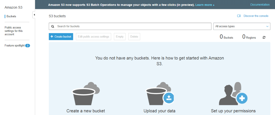275x115 pixels.
Task: Open Public access settings for this account
Action: (13, 31)
